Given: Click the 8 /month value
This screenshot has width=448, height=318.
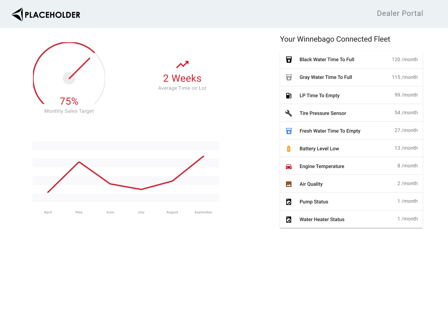Looking at the screenshot, I should pos(408,166).
